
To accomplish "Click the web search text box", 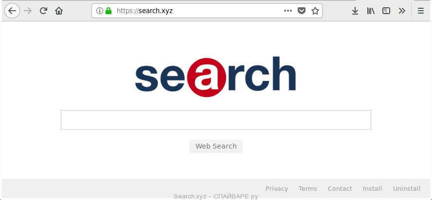I will tap(216, 120).
